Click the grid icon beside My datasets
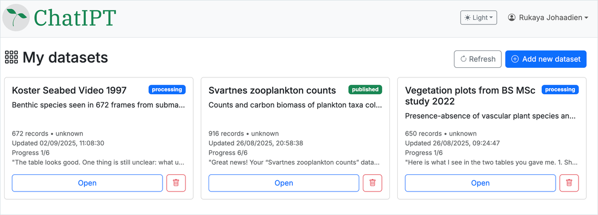598x215 pixels. point(11,58)
